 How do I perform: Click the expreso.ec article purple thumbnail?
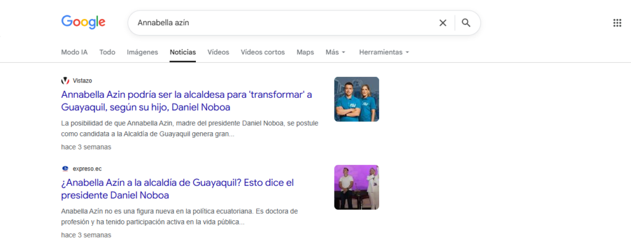click(x=356, y=187)
